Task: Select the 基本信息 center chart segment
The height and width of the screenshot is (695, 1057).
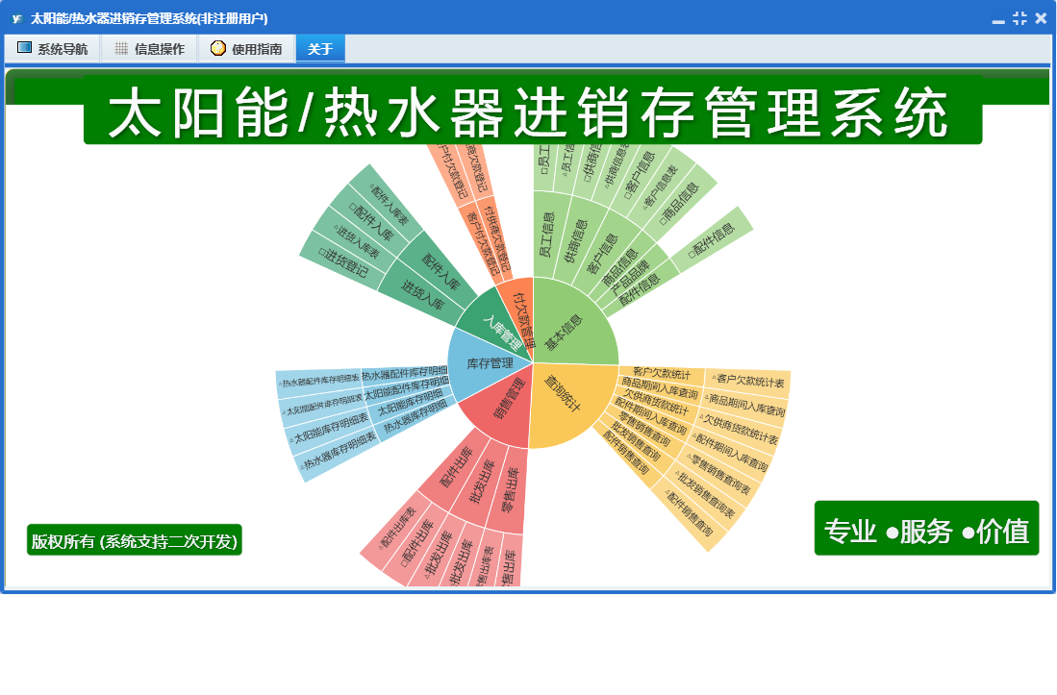Action: [566, 330]
